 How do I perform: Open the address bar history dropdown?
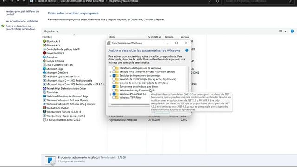tap(210, 1)
